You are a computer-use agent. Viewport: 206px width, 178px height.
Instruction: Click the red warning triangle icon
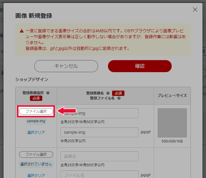pyautogui.click(x=22, y=31)
